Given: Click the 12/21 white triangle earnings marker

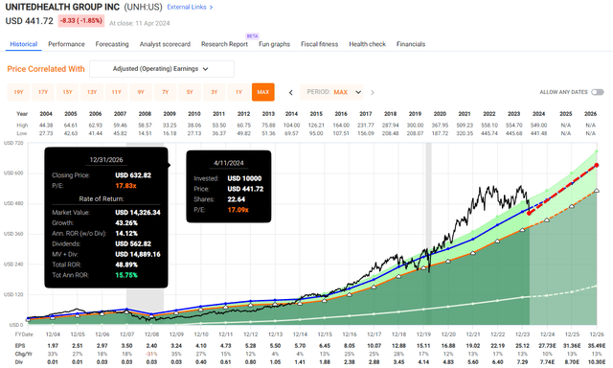Looking at the screenshot, I should pyautogui.click(x=472, y=253).
